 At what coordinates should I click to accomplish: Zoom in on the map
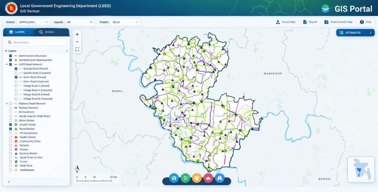[x=77, y=35]
